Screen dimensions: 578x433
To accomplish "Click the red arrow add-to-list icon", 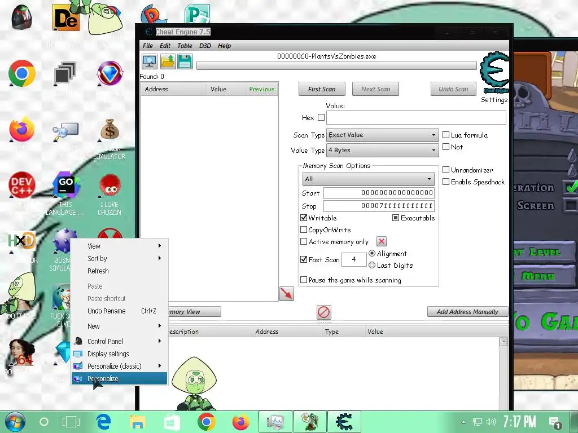I will point(286,293).
